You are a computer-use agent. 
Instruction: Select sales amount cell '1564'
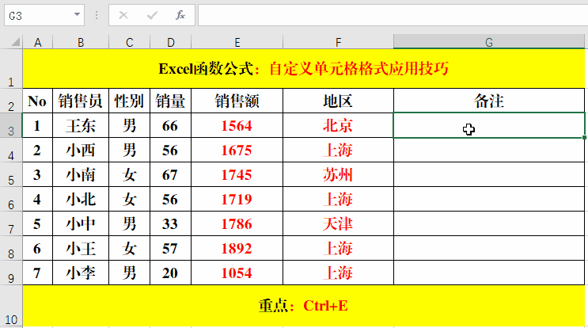point(237,125)
